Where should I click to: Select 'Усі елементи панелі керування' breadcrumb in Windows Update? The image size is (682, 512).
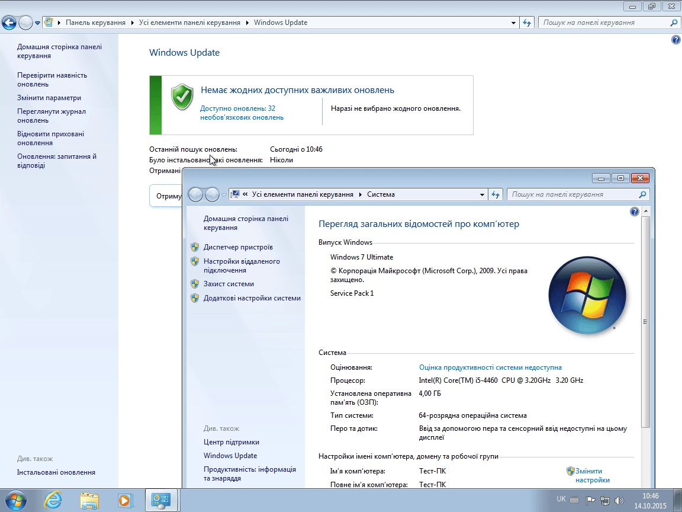coord(189,23)
